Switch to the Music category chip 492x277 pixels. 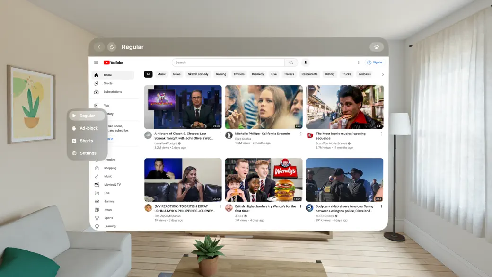pos(161,74)
